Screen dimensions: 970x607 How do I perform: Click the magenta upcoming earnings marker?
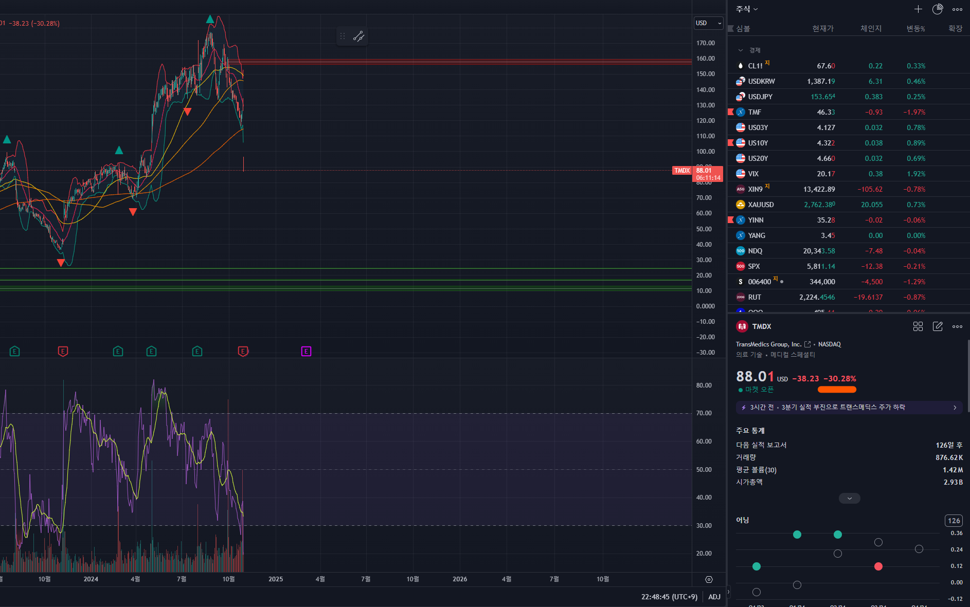click(x=306, y=352)
